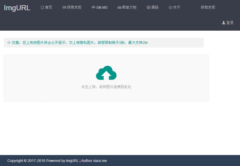Open the 源码 menu item
The width and height of the screenshot is (240, 166).
(x=155, y=7)
